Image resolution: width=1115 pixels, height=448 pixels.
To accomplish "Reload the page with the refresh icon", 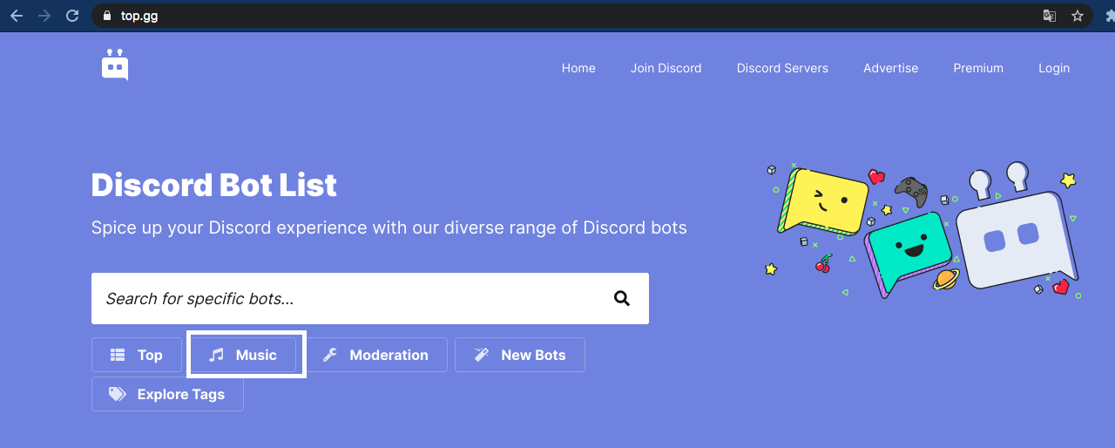I will (72, 16).
